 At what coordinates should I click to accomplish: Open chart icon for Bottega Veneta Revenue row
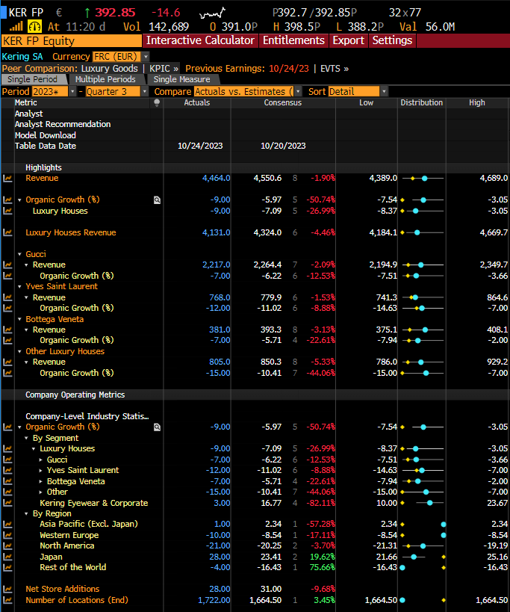pos(7,330)
